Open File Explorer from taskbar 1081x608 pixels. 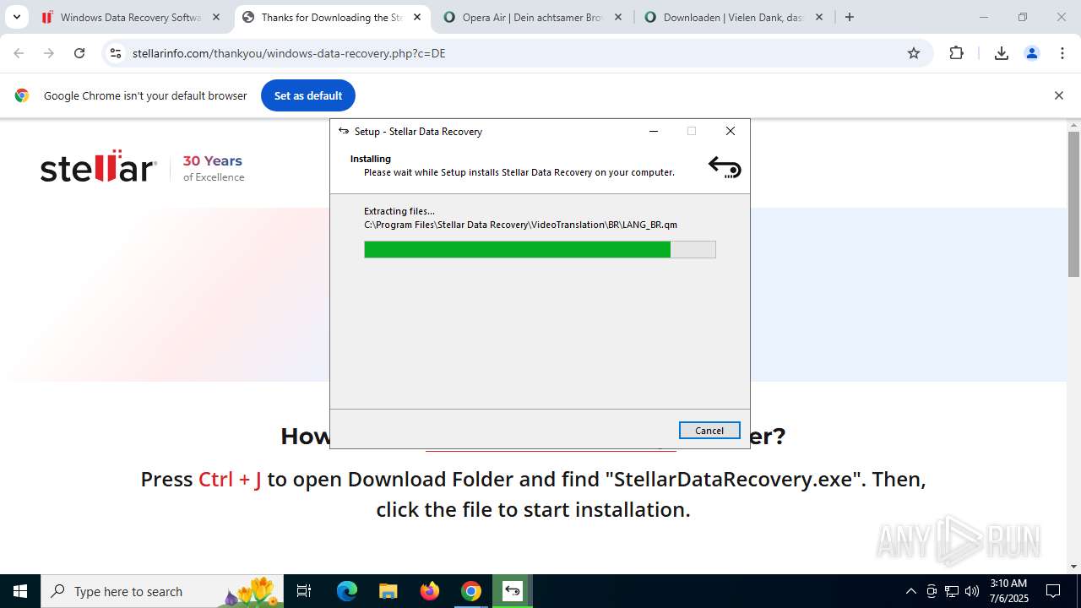coord(388,591)
